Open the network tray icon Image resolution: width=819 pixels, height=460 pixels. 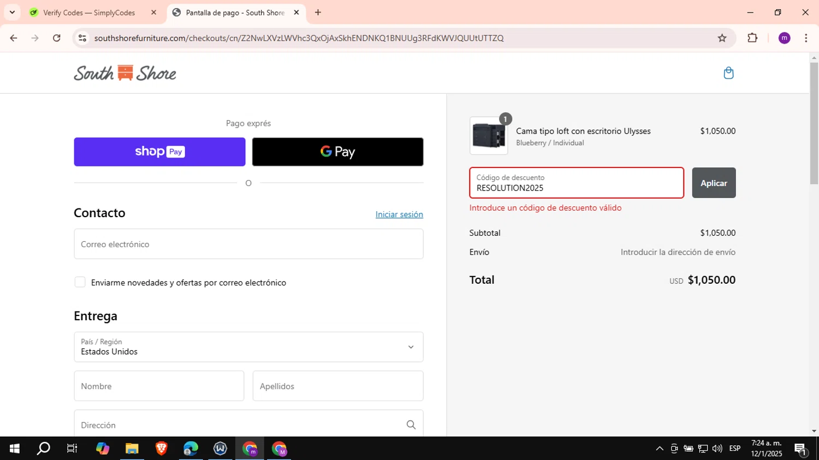(703, 449)
